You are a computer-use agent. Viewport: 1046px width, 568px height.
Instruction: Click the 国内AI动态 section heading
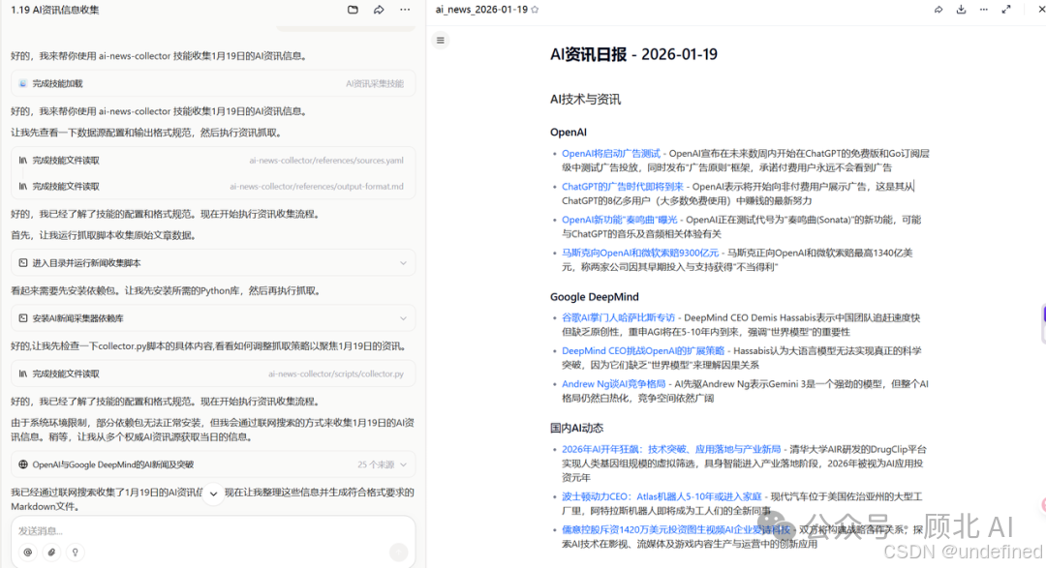click(576, 428)
